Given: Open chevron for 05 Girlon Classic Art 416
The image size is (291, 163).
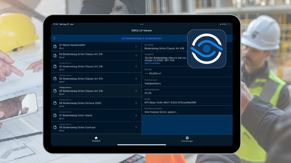Looking at the screenshot, I should [136, 91].
